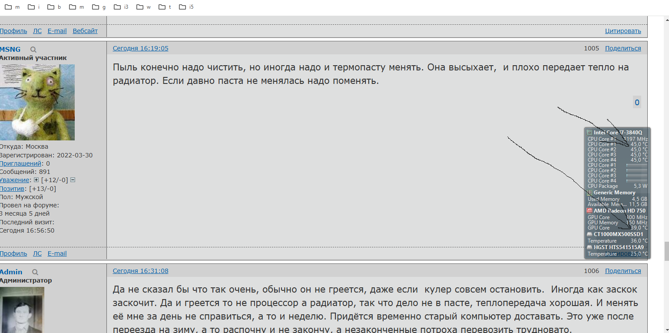
Task: Click the scrollbar up arrow
Action: click(x=666, y=19)
